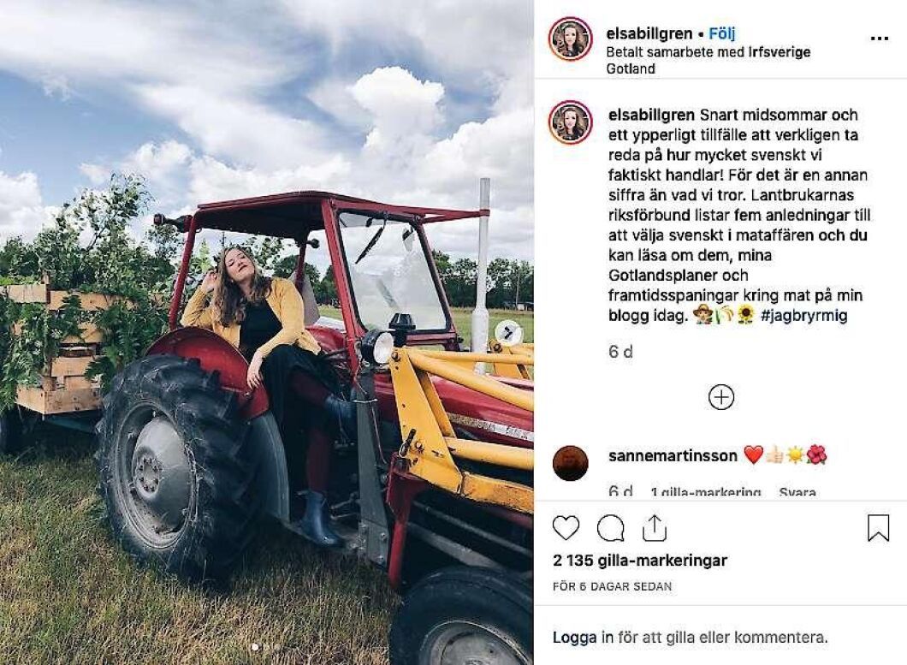View 2 135 gilla-markeringar list
907x665 pixels.
(640, 561)
